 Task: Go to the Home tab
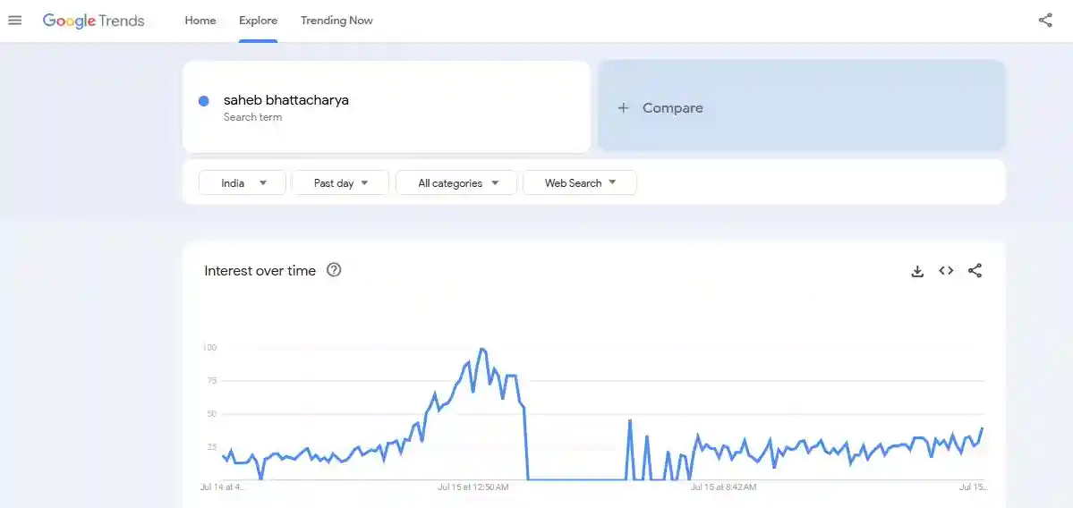click(x=200, y=21)
